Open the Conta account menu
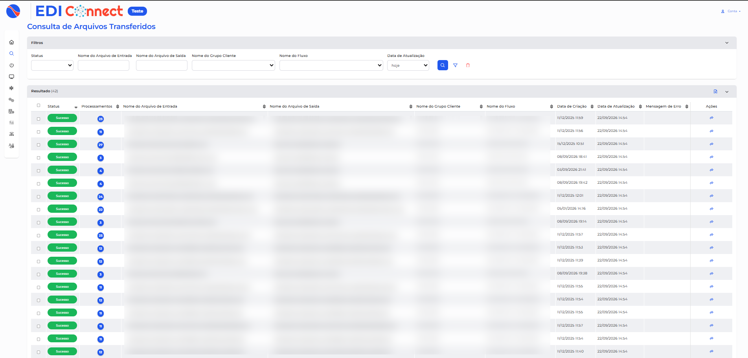This screenshot has height=358, width=748. [731, 11]
